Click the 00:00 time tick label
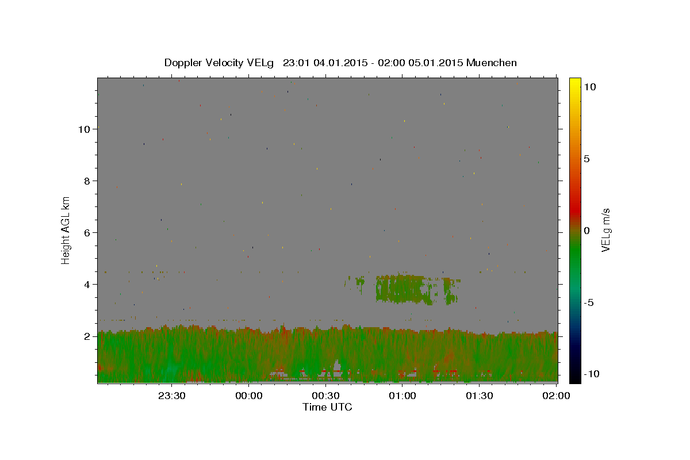690x460 pixels. (x=249, y=396)
